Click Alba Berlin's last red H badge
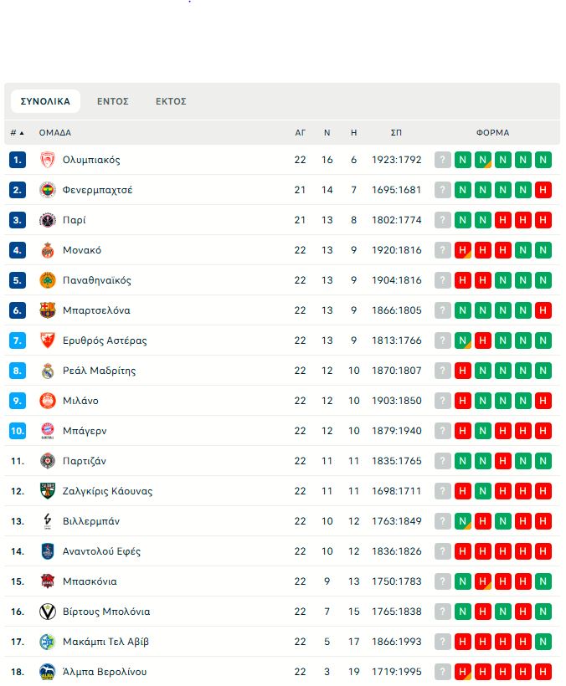The height and width of the screenshot is (686, 566). point(543,672)
